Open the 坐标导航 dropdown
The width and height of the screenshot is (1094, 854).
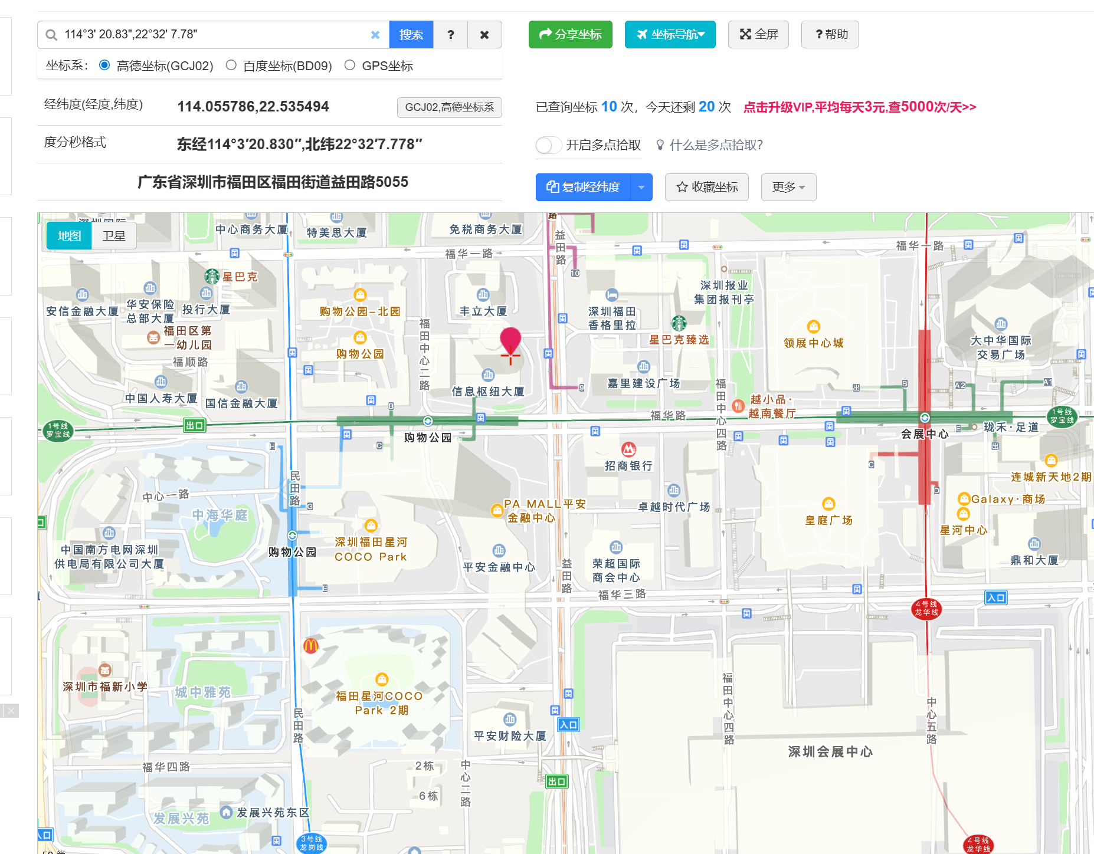670,35
